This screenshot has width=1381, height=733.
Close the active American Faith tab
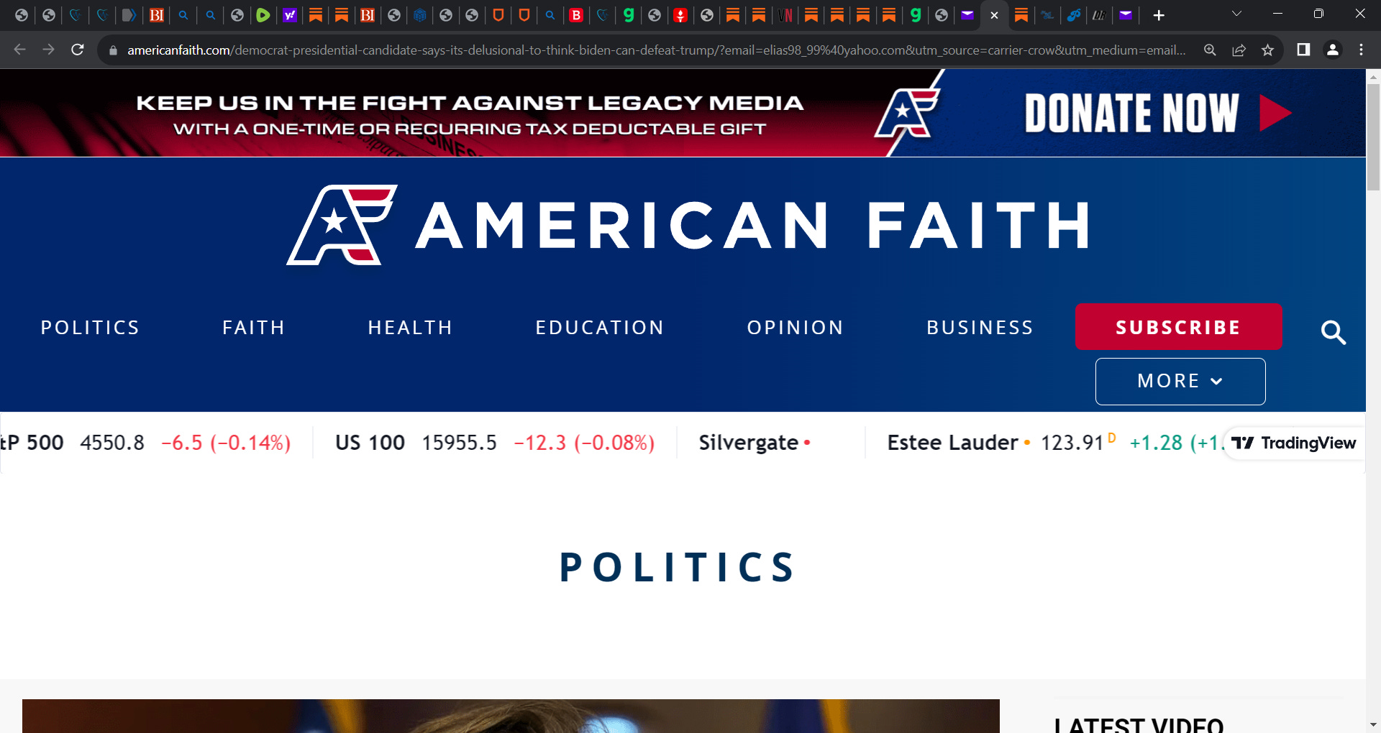(x=994, y=15)
